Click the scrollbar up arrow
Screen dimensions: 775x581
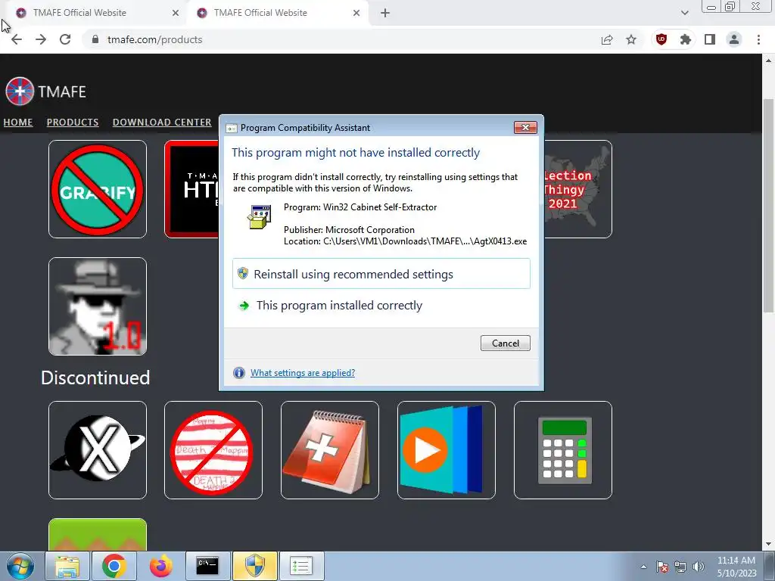[768, 61]
